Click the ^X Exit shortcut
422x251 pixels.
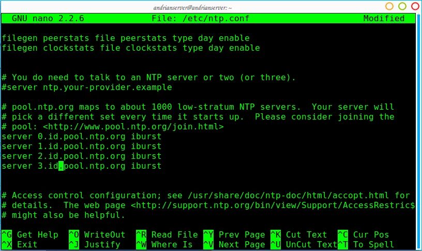[19, 245]
